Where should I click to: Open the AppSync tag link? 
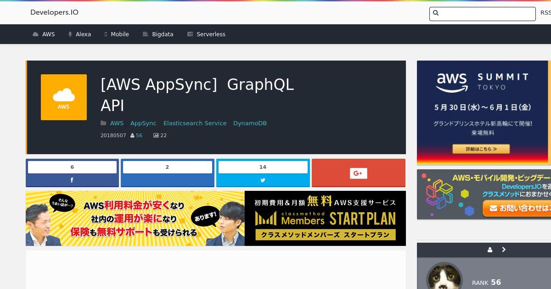tap(143, 123)
